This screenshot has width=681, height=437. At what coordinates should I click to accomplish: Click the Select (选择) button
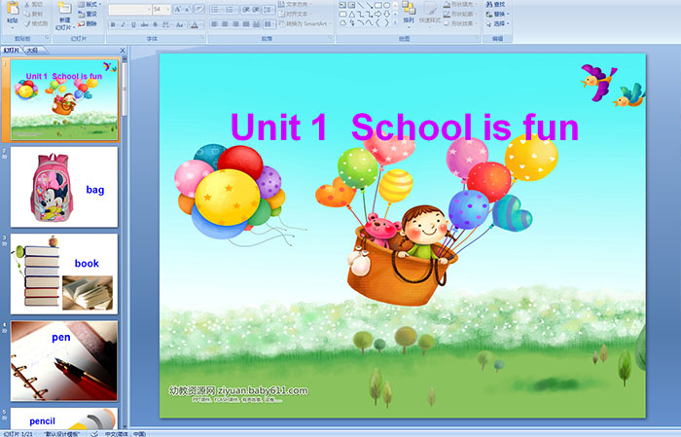(x=497, y=23)
